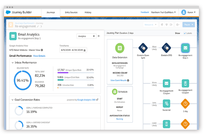Click the 82,234 total sent value
Screen dimensions: 213x138
coord(40,76)
